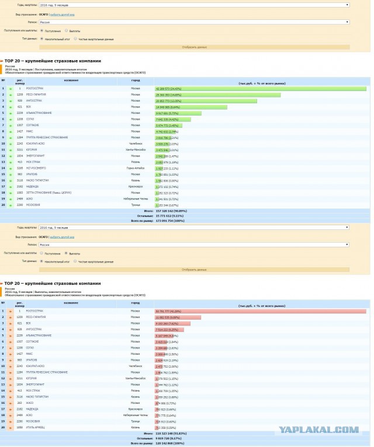Click город column header in payouts table
Screen dimensions: 374x447
click(135, 303)
